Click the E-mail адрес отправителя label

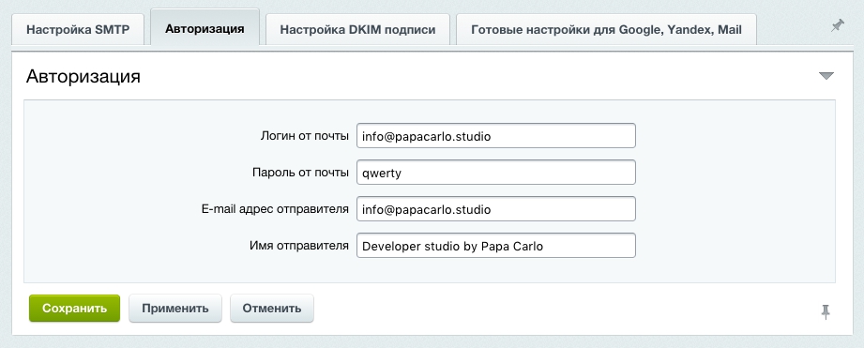[275, 209]
